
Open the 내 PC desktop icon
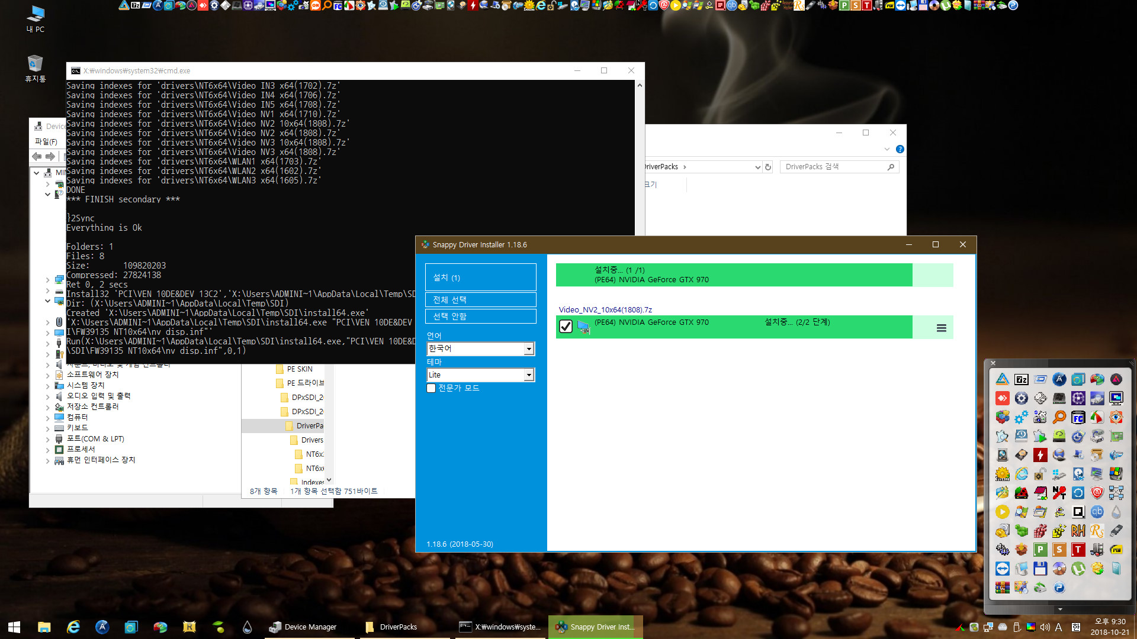click(x=36, y=19)
